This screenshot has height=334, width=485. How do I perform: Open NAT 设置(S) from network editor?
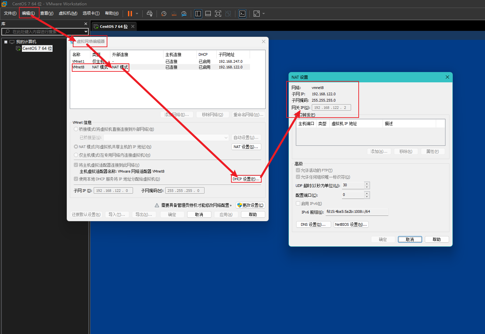coord(246,147)
